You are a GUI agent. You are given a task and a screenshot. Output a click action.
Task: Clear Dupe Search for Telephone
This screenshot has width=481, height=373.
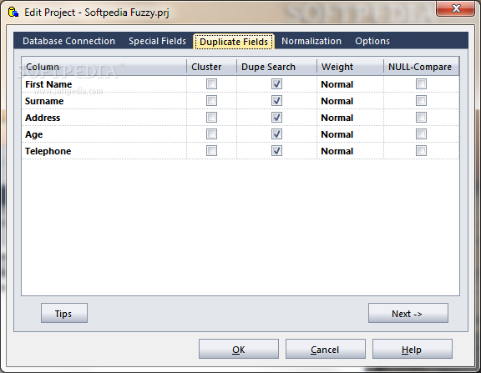coord(276,151)
